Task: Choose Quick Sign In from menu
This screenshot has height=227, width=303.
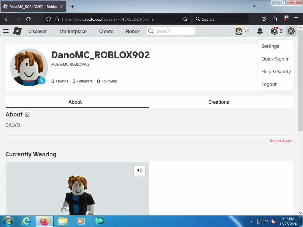Action: click(275, 59)
